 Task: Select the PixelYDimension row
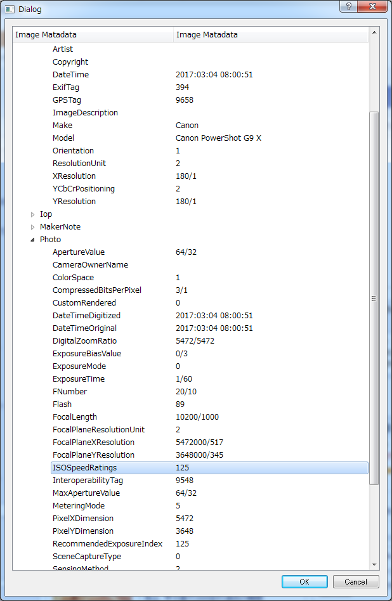point(209,531)
